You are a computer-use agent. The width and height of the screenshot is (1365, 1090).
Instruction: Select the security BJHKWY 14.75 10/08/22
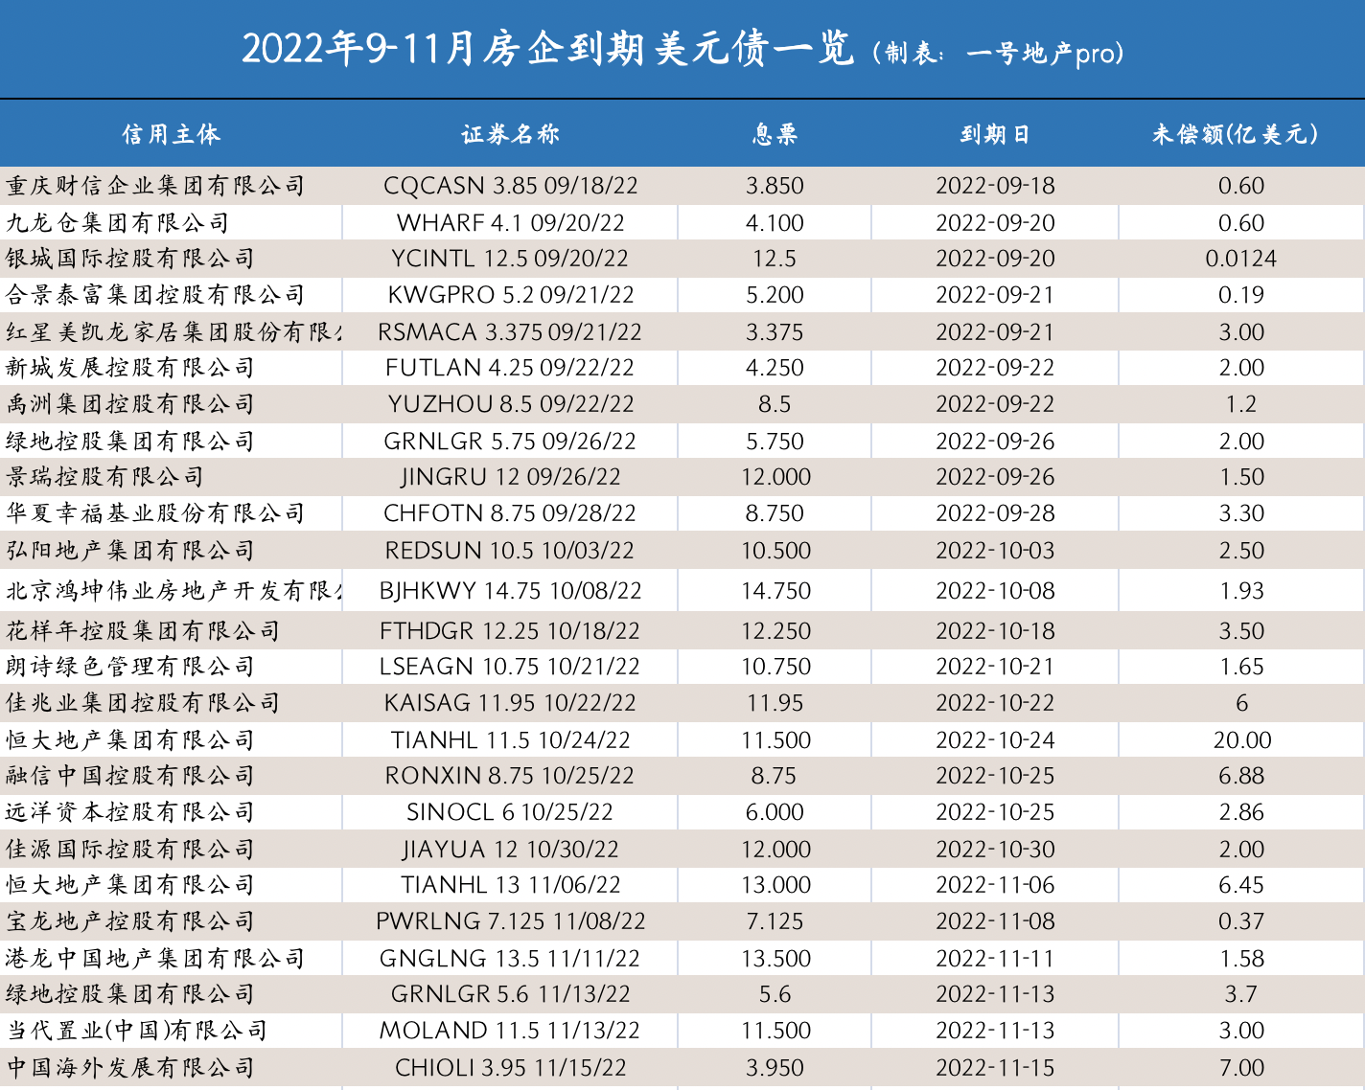[x=510, y=591]
